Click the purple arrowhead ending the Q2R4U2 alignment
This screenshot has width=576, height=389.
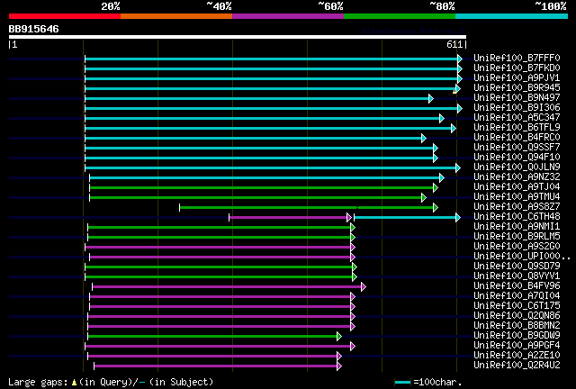coord(339,366)
